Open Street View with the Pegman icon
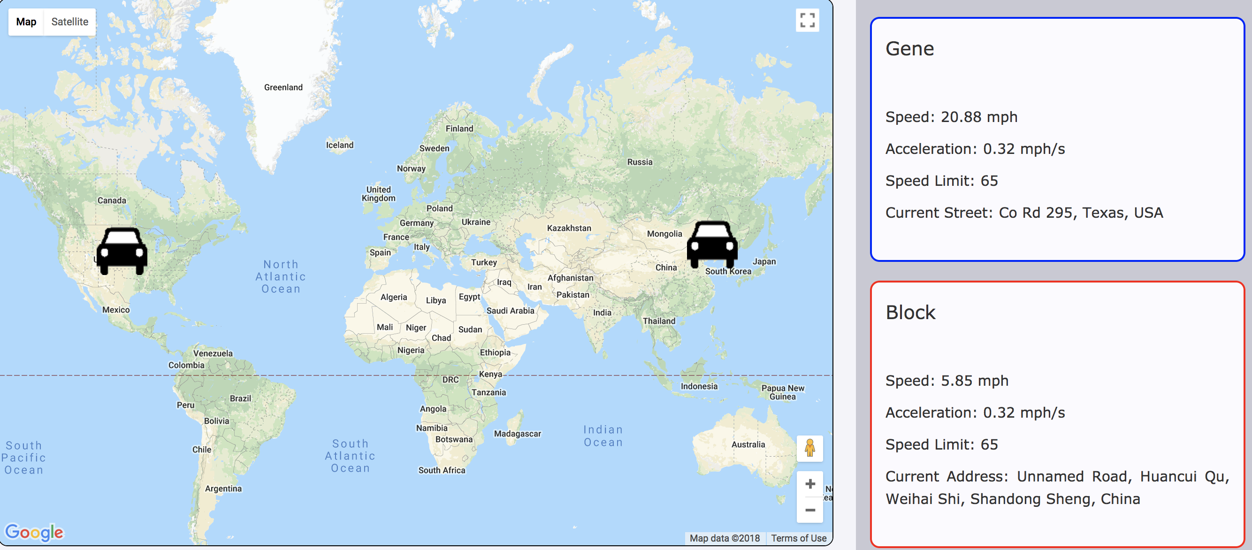The width and height of the screenshot is (1252, 550). (x=809, y=448)
